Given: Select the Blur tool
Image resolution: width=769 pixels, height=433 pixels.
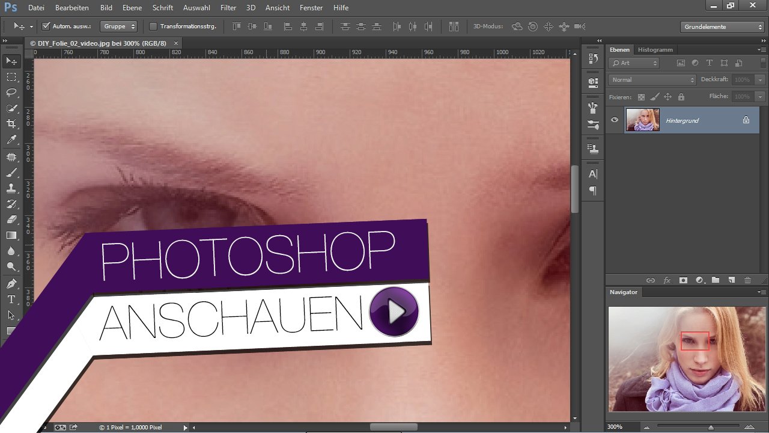Looking at the screenshot, I should coord(11,251).
